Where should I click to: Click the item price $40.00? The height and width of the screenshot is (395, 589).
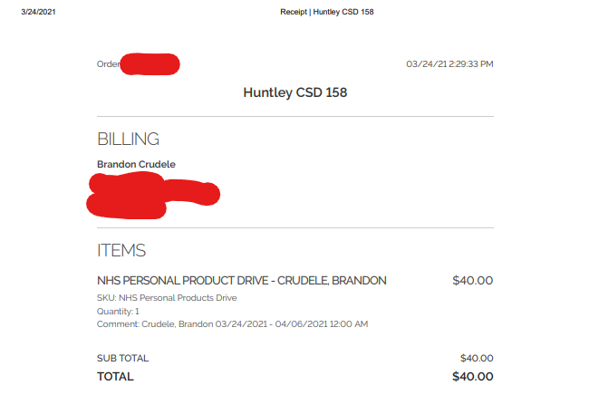point(472,281)
